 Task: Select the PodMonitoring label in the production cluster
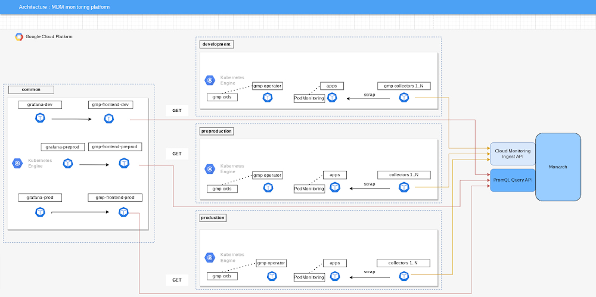pos(309,277)
